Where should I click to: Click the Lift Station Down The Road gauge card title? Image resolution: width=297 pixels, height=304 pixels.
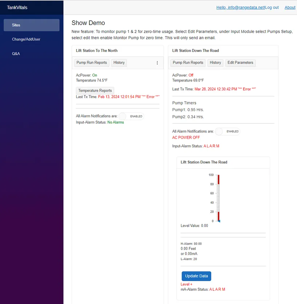pos(204,162)
